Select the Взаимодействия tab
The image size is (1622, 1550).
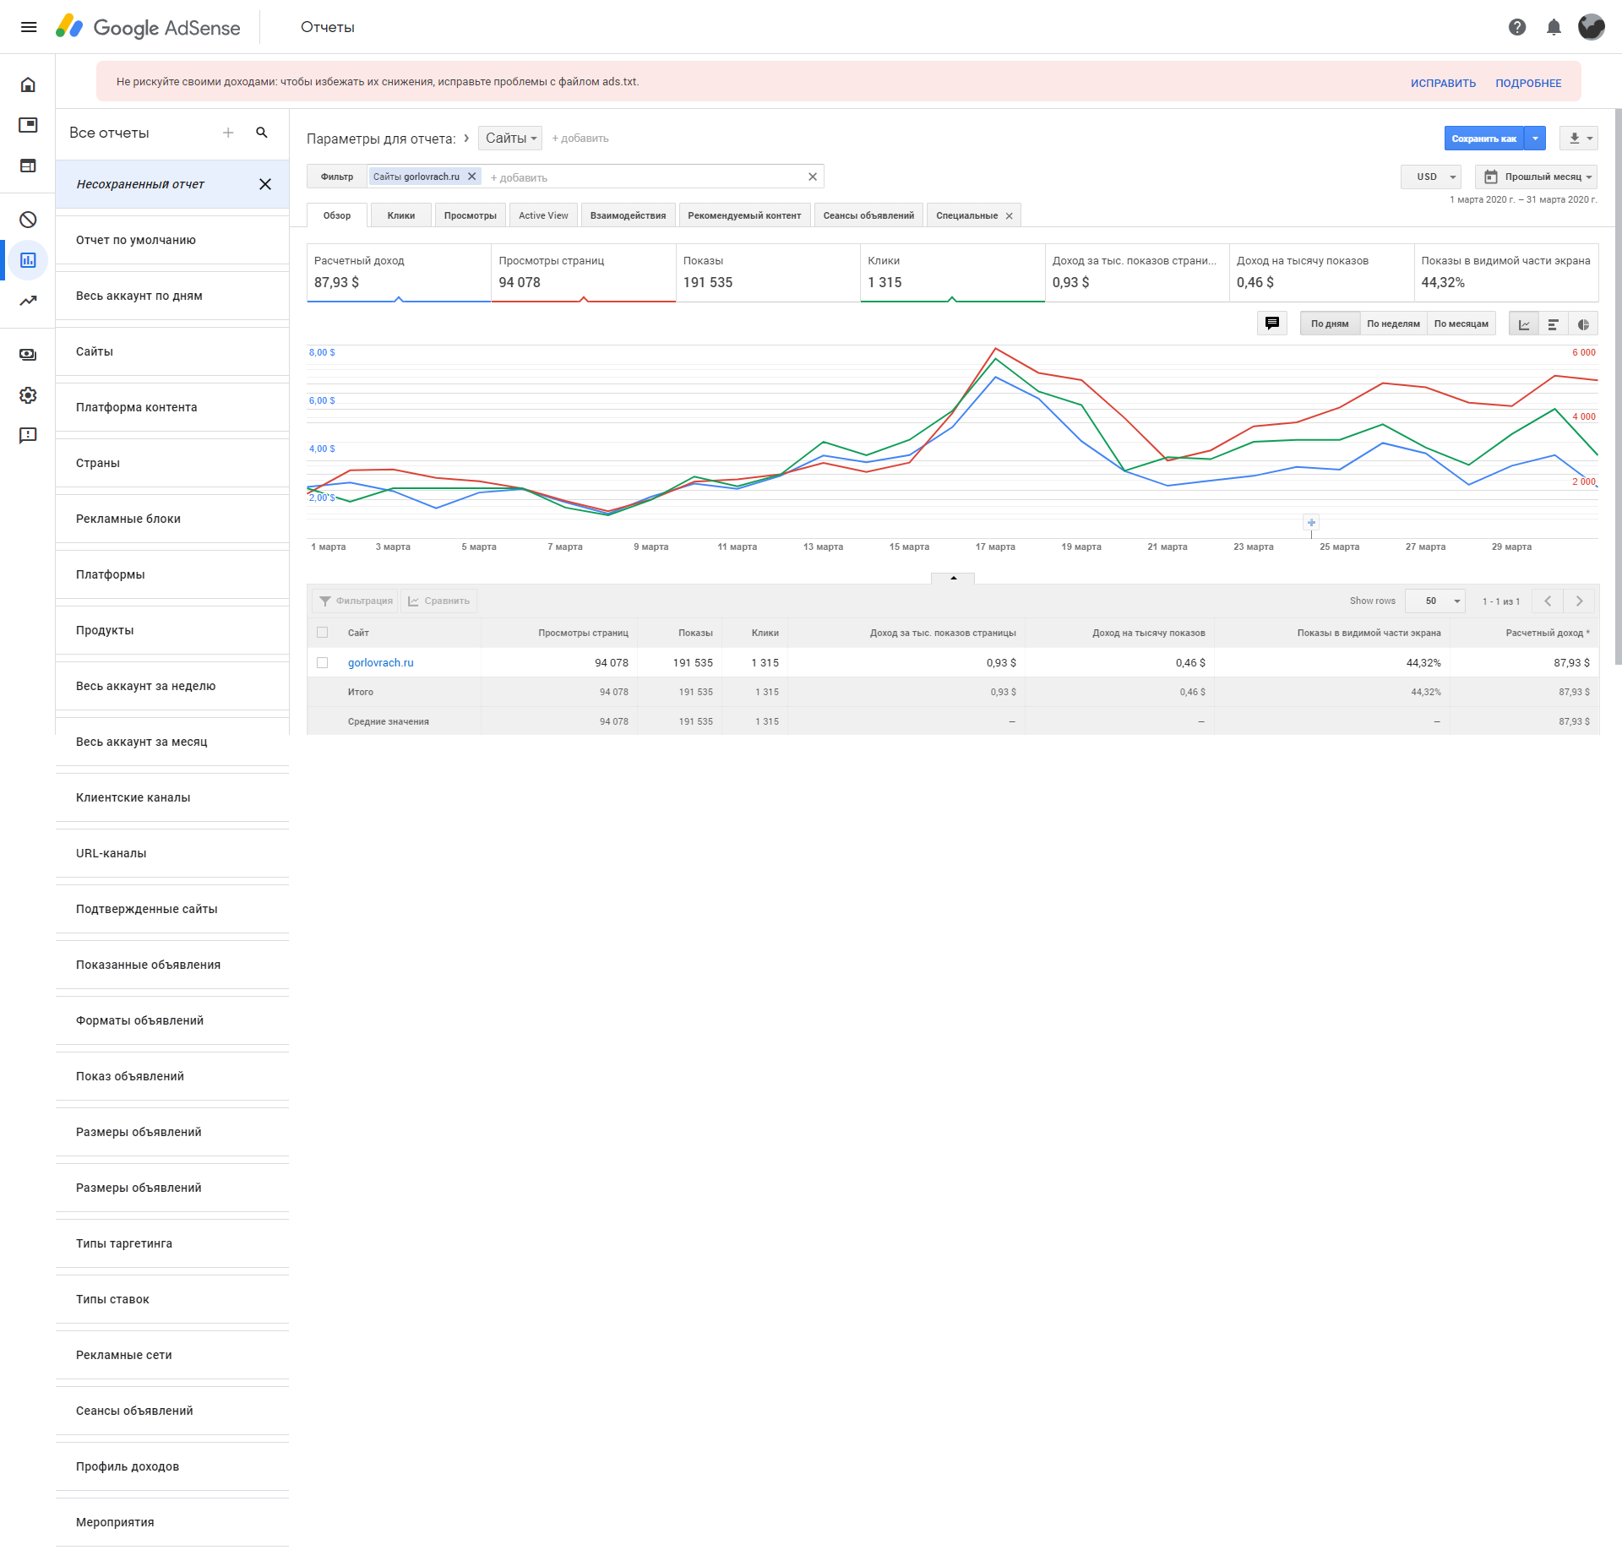[627, 215]
